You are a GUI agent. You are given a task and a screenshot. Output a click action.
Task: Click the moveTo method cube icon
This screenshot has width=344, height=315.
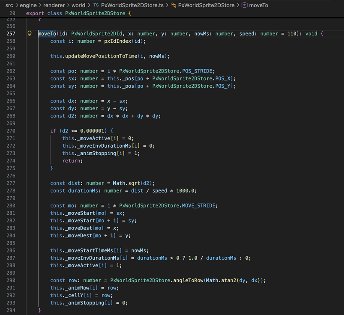[x=244, y=5]
